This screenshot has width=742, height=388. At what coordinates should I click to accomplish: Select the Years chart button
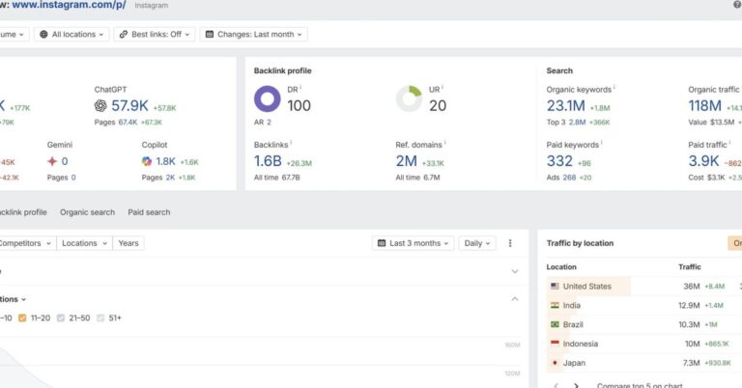[x=128, y=243]
